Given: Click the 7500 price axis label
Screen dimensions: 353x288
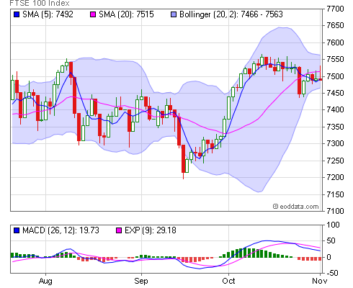Looking at the screenshot, I should [335, 76].
